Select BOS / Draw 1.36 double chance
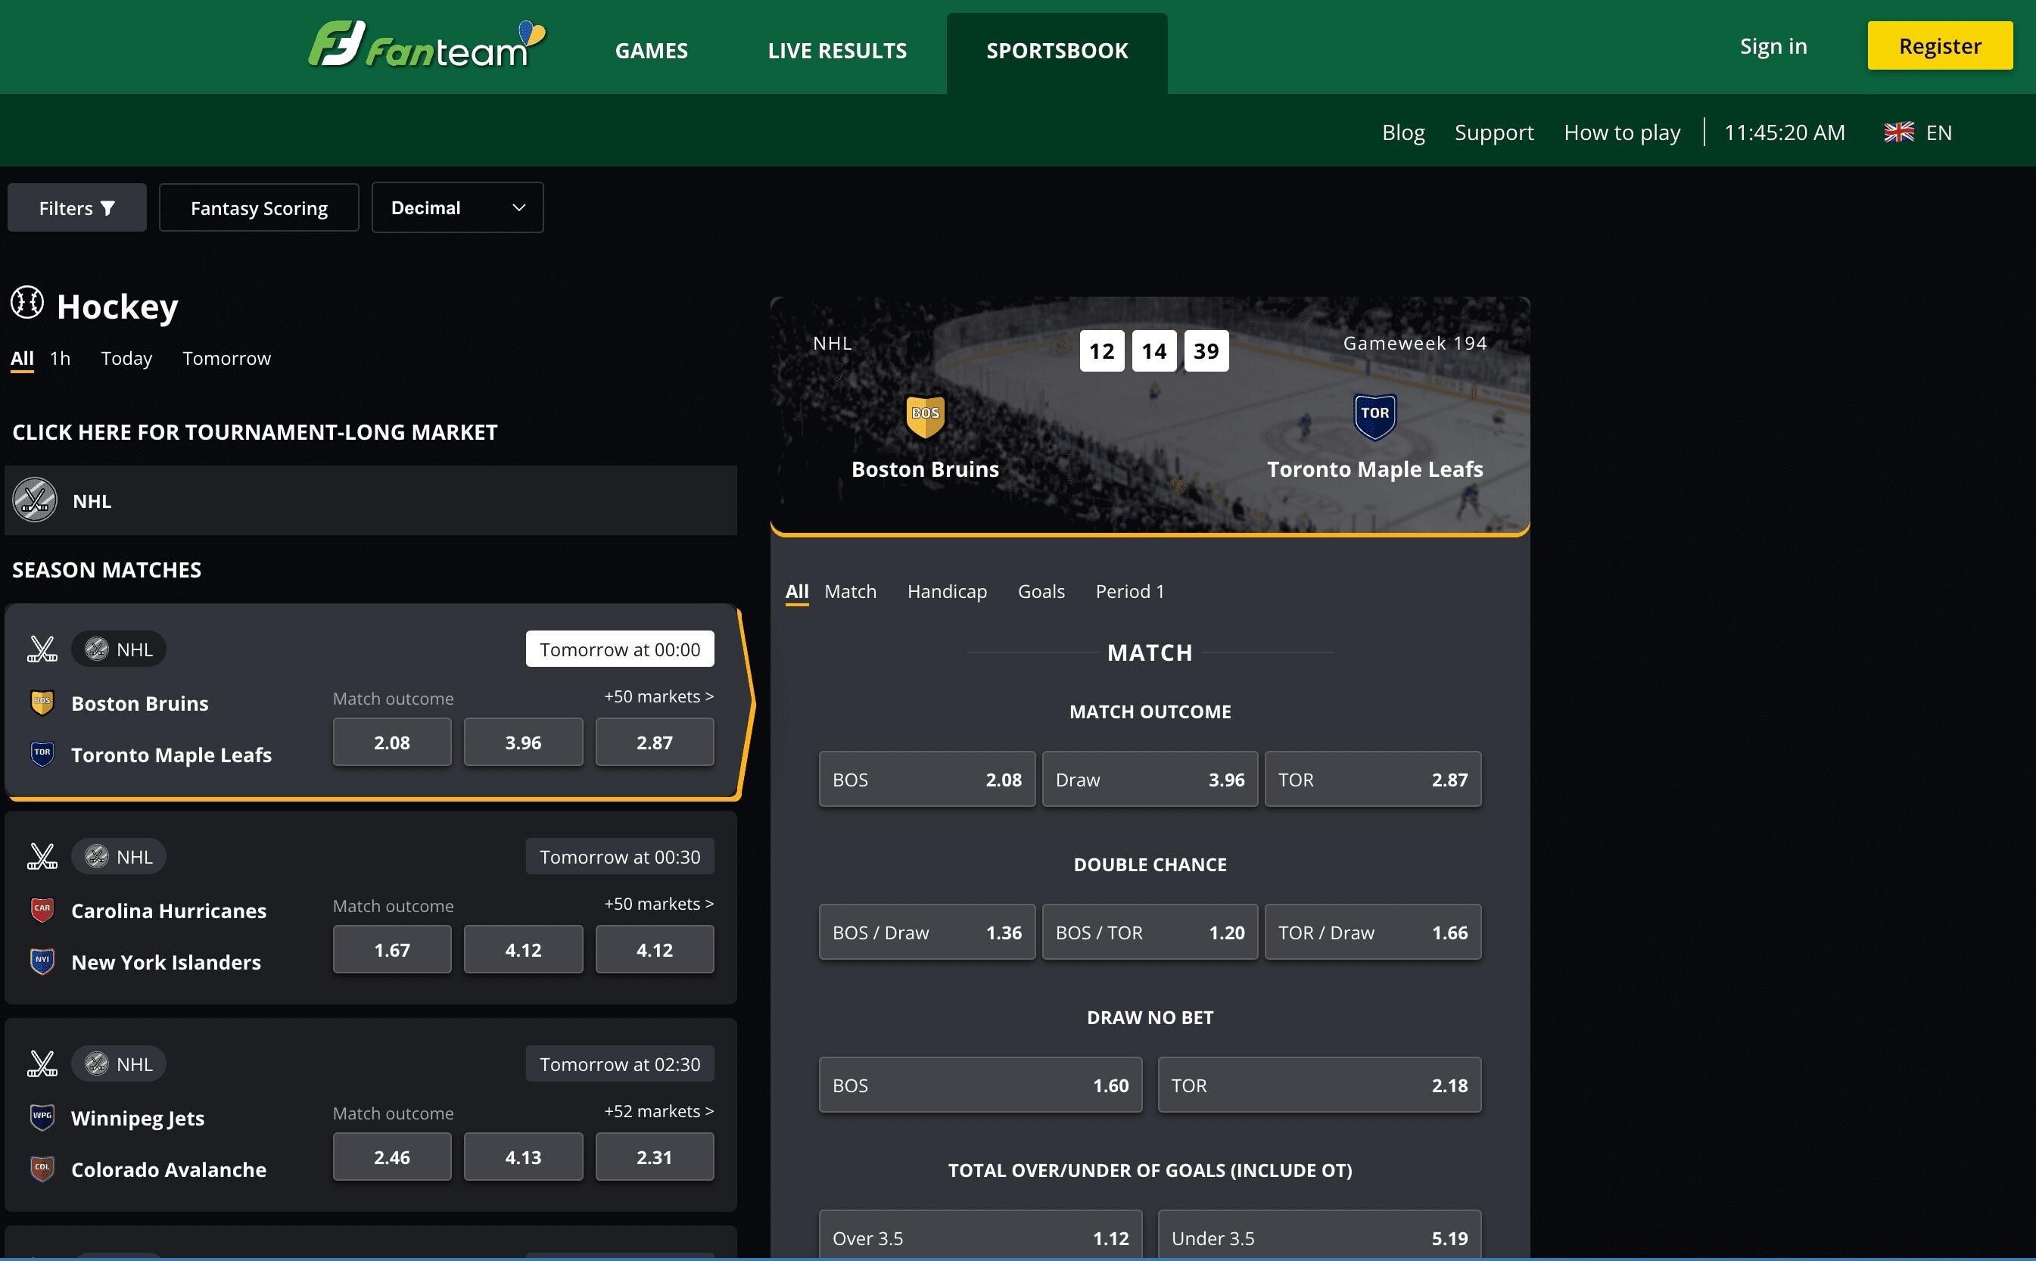The width and height of the screenshot is (2036, 1261). pos(927,933)
